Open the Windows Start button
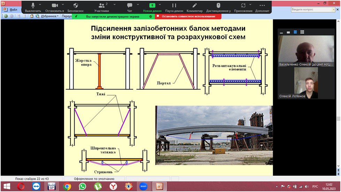The height and width of the screenshot is (192, 341). click(7, 186)
